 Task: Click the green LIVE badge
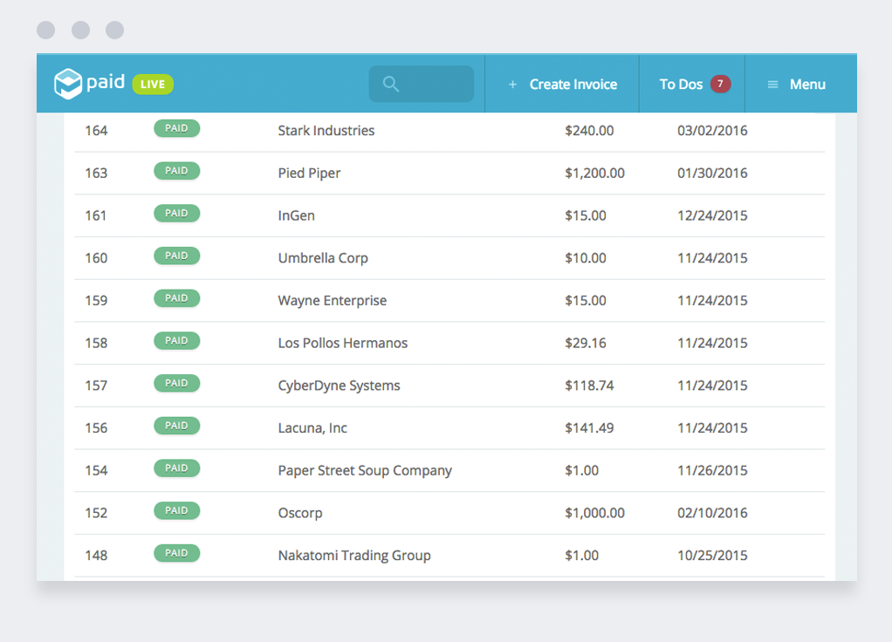(153, 84)
